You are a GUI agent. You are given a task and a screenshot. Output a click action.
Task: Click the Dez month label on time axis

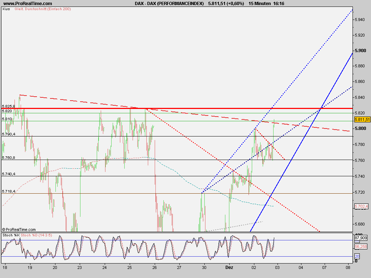pos(229,268)
